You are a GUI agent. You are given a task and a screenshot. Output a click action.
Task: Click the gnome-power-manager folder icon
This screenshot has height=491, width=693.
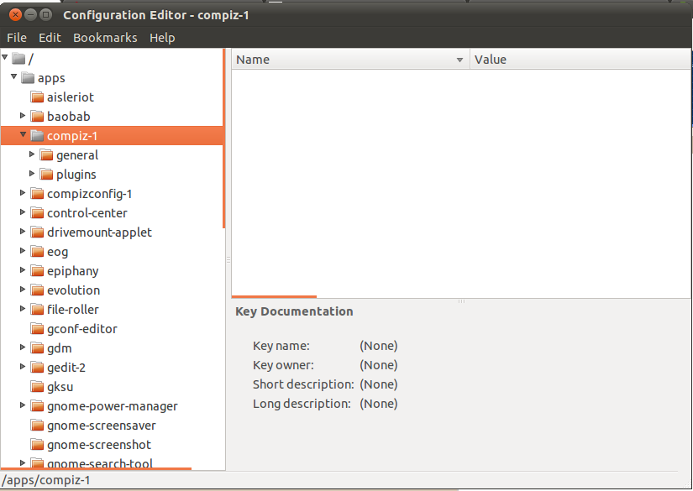click(37, 405)
